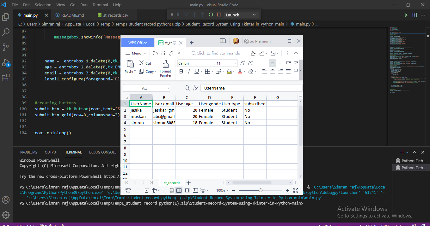Open the Extensions view in VS Code

click(x=6, y=78)
